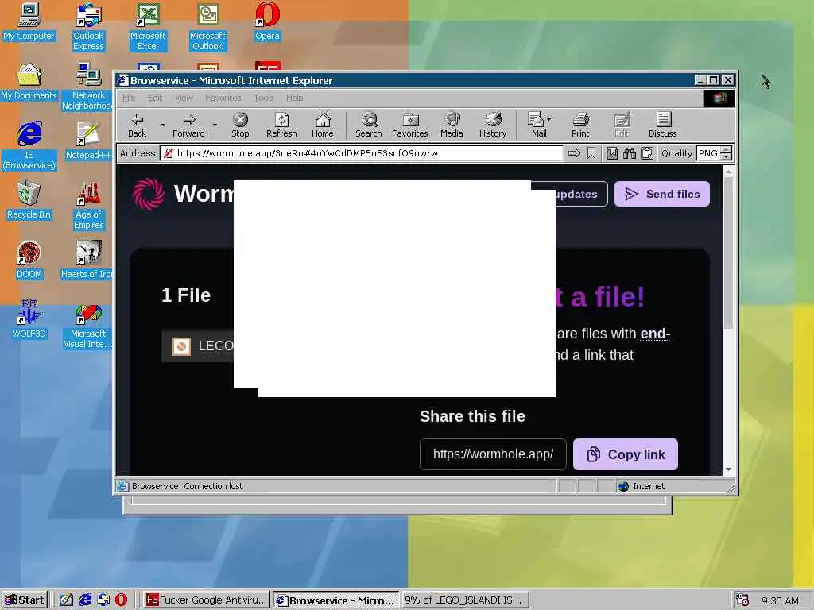Click the system tray icon beside the clock

tap(742, 600)
